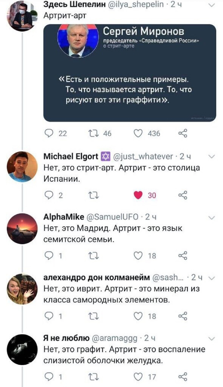223x387 pixels.
Task: Unlike Michael Elgort's reply with 30 likes
Action: tap(138, 195)
